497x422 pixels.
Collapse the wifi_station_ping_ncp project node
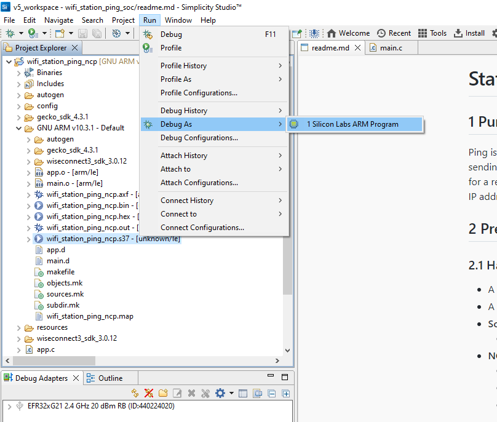coord(9,62)
